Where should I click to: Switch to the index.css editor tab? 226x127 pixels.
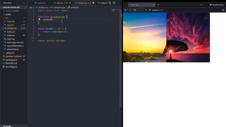(x=40, y=3)
